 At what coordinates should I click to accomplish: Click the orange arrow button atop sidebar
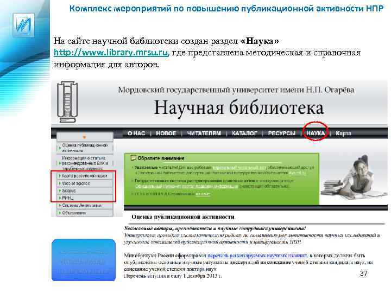point(84,137)
